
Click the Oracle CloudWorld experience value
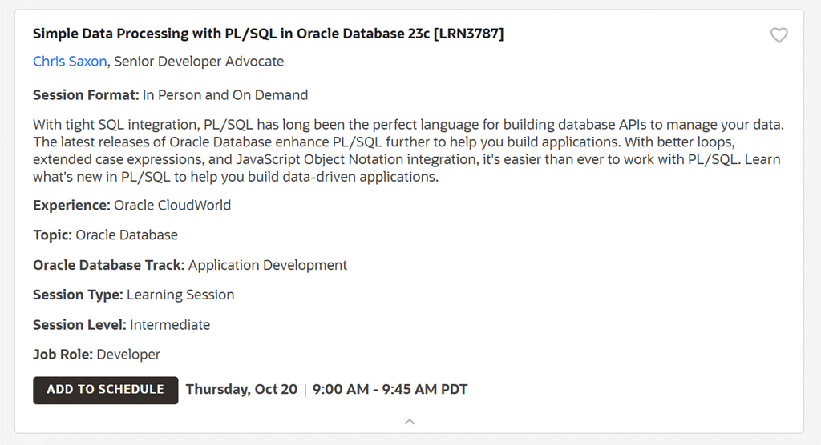172,206
